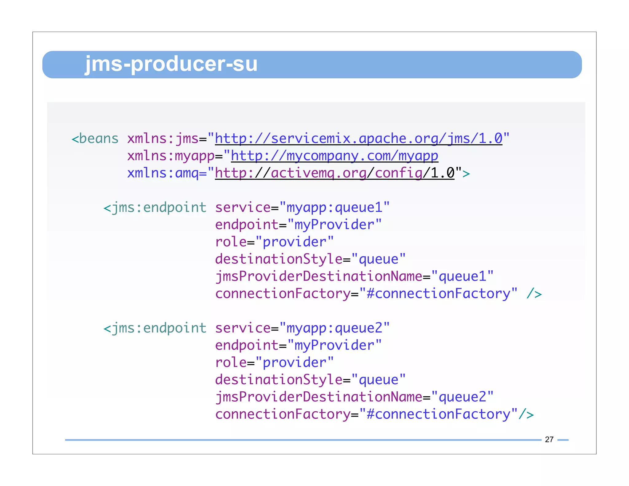Click the slide title jms-producer-su
The width and height of the screenshot is (629, 486).
pos(171,64)
